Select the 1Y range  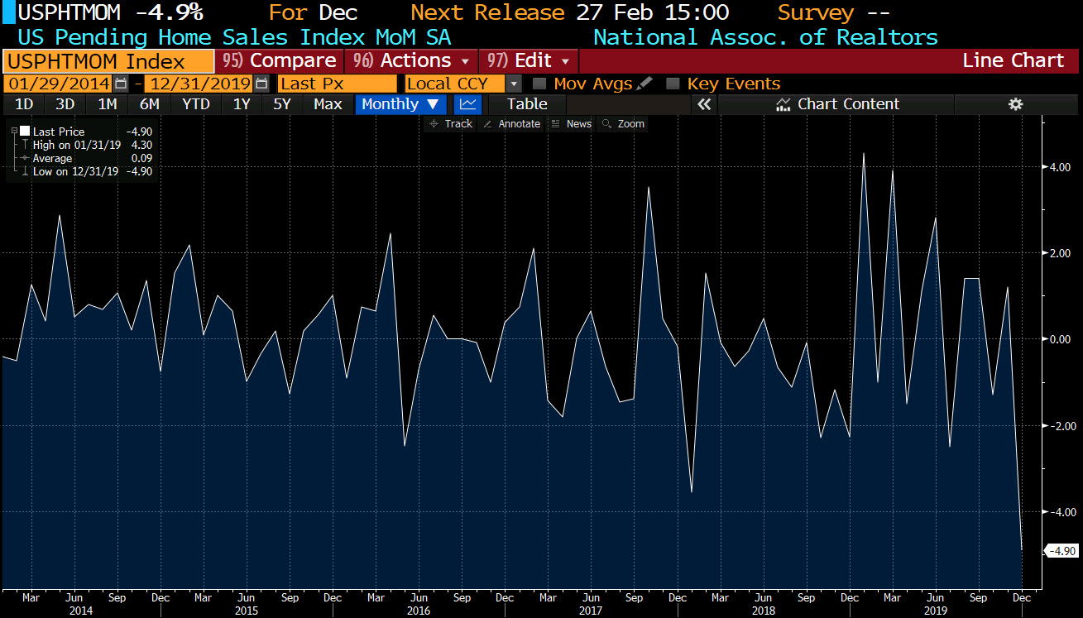click(x=242, y=104)
